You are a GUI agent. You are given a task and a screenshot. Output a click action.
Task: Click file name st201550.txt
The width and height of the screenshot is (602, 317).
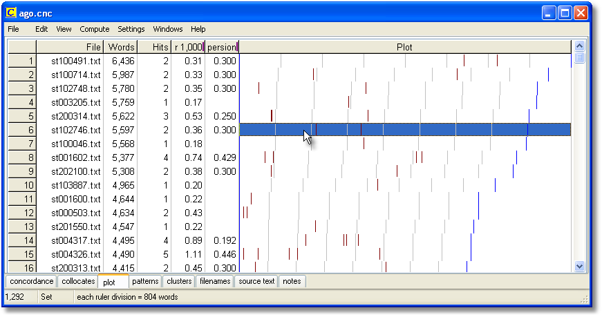tap(75, 227)
